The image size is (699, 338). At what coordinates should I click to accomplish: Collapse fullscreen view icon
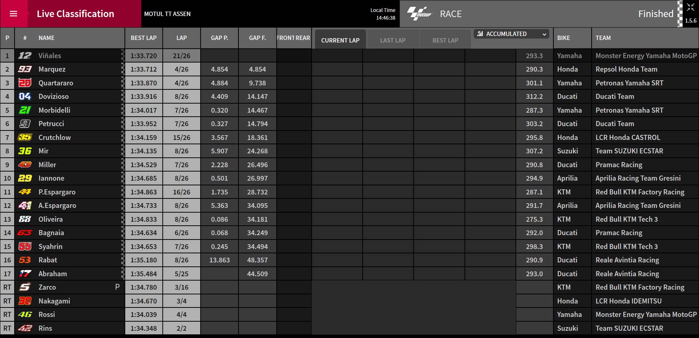[x=691, y=7]
